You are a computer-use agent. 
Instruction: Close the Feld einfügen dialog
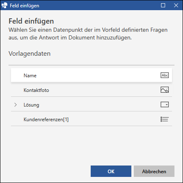pyautogui.click(x=176, y=5)
